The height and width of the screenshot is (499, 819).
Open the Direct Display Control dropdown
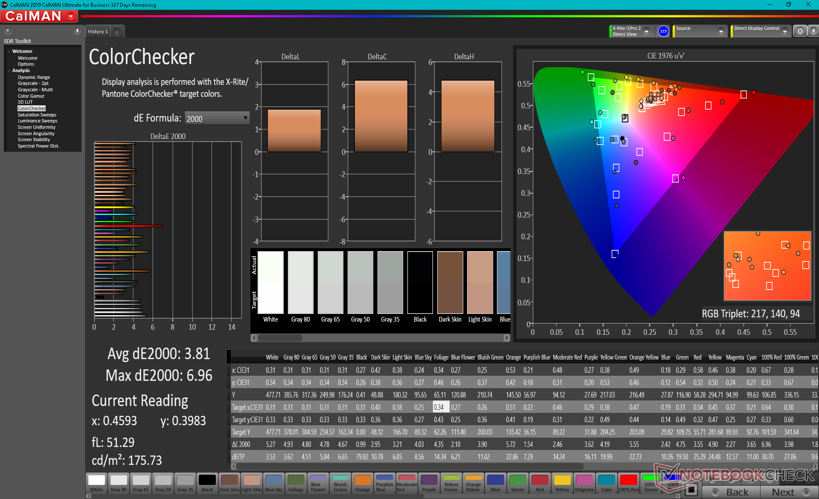tap(784, 32)
